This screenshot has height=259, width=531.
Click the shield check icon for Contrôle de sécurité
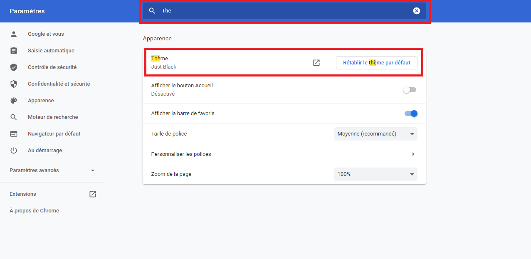coord(14,67)
